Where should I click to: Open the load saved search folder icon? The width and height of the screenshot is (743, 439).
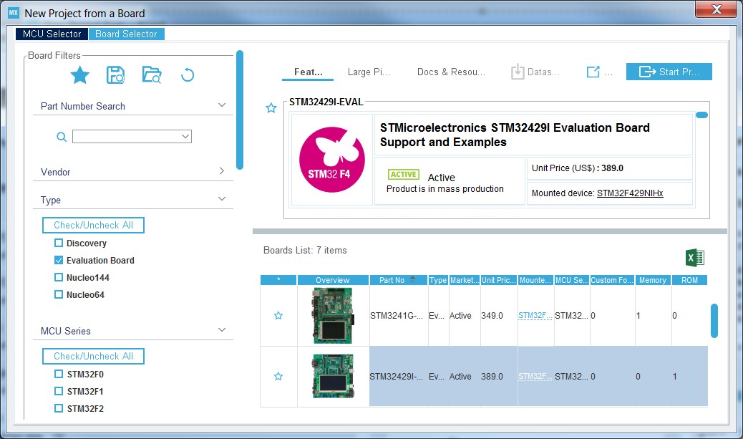coord(152,75)
